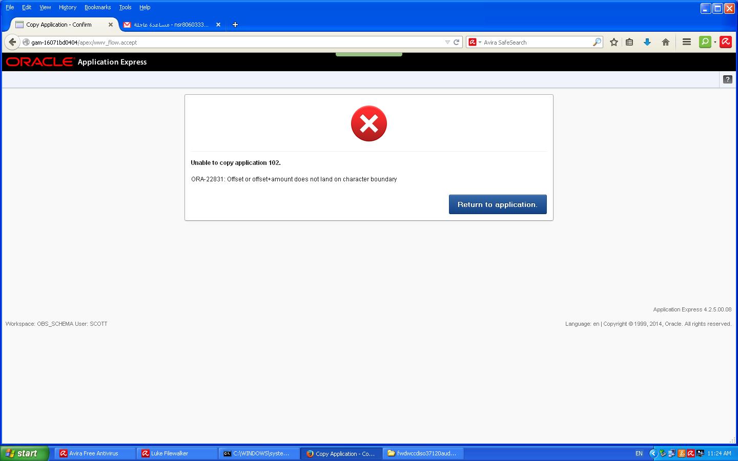Click the red error X icon

[369, 123]
